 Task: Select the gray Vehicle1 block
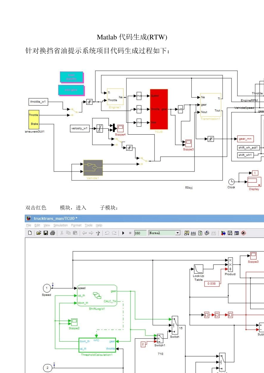(x=93, y=168)
